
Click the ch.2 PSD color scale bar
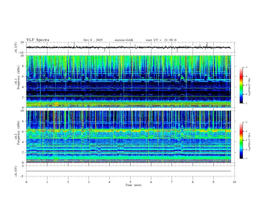pyautogui.click(x=241, y=140)
